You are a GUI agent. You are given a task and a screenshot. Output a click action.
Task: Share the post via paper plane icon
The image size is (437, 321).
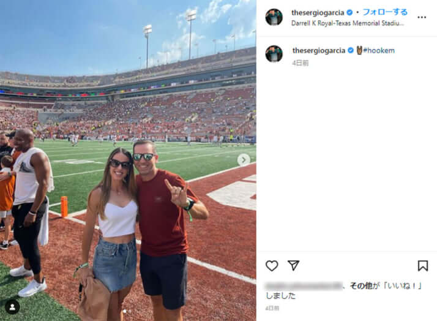coord(294,265)
